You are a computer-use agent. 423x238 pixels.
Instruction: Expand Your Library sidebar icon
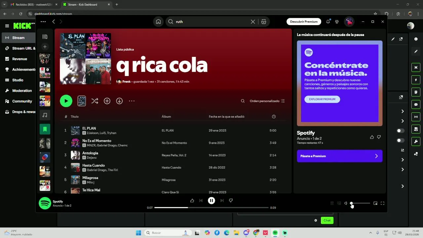tap(45, 37)
